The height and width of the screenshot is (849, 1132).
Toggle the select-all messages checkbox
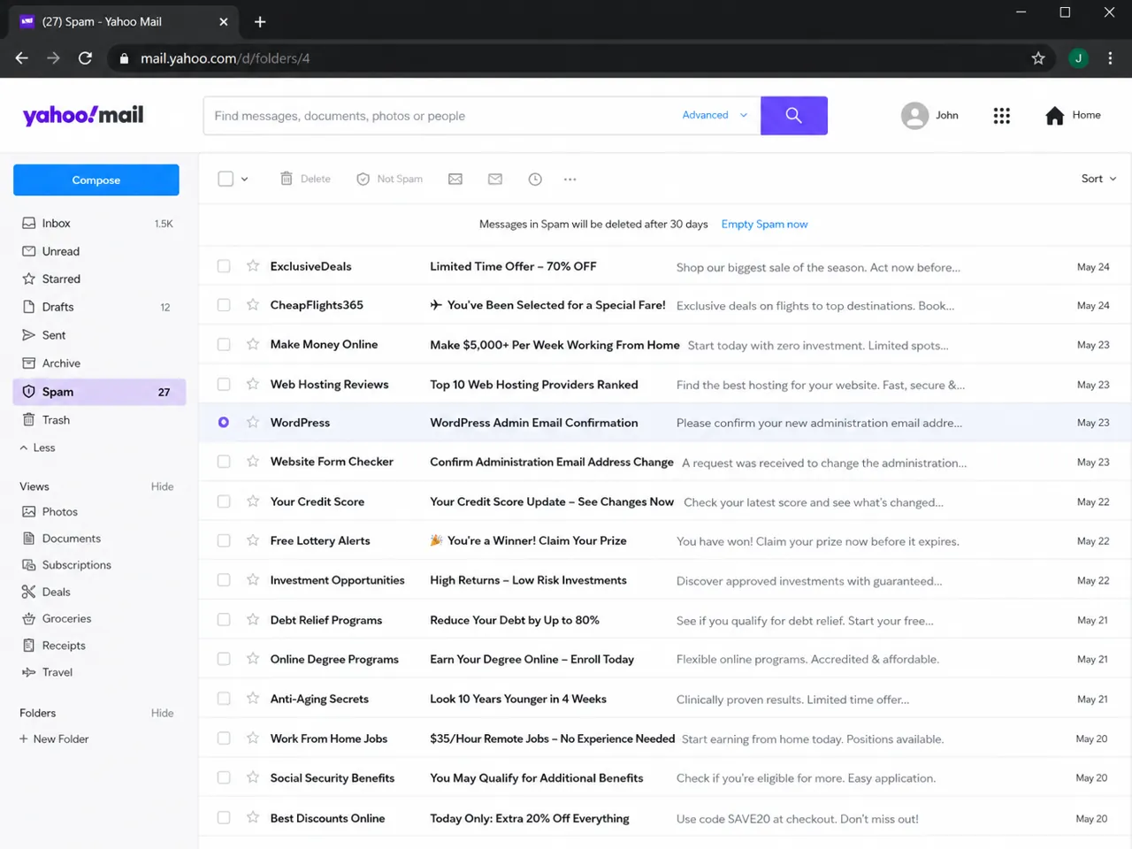226,179
